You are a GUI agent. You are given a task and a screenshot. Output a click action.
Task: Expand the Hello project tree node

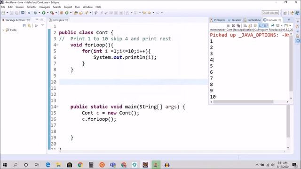pos(3,30)
